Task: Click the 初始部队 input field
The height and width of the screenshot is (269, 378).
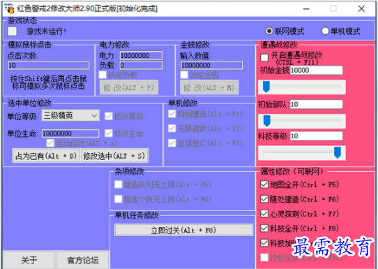Action: (x=316, y=104)
